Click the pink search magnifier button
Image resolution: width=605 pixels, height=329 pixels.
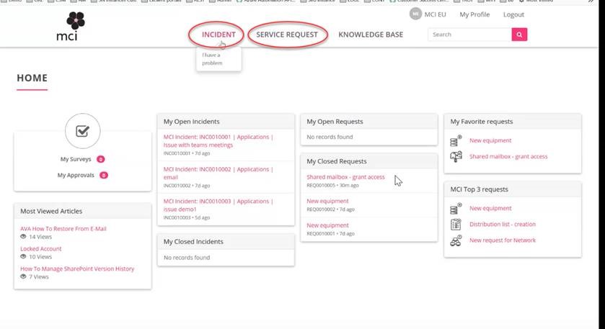[x=519, y=35]
